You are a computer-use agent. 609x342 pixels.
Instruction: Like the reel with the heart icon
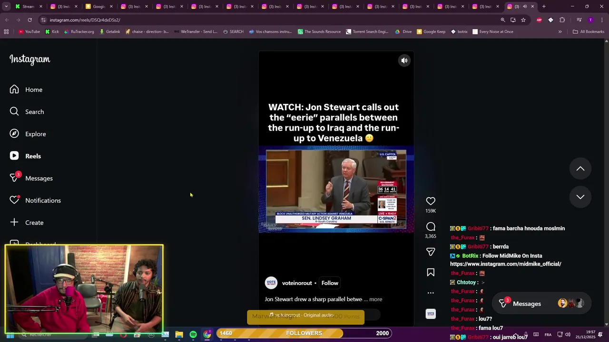[431, 201]
